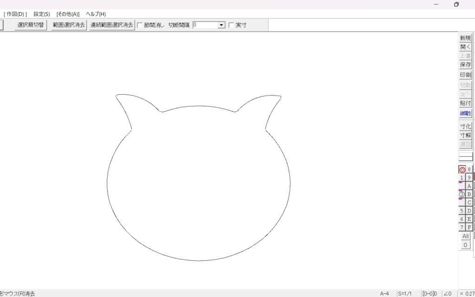This screenshot has width=475, height=297.
Task: Print using the 印刷 button
Action: point(465,75)
